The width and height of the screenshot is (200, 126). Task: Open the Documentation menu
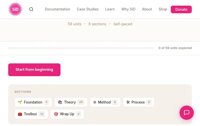point(57,9)
